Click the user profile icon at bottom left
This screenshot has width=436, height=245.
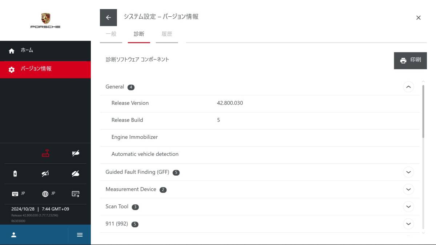[14, 235]
